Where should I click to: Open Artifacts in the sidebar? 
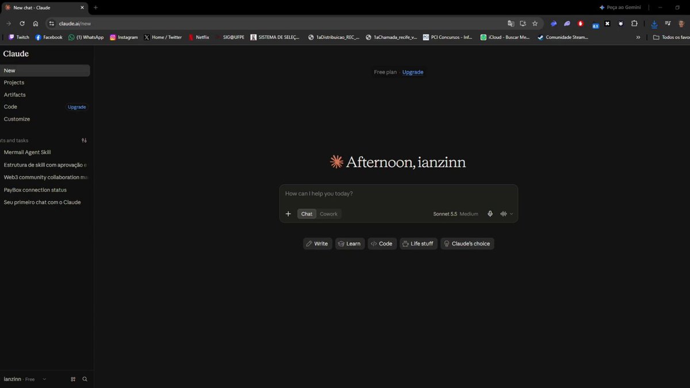[45, 95]
